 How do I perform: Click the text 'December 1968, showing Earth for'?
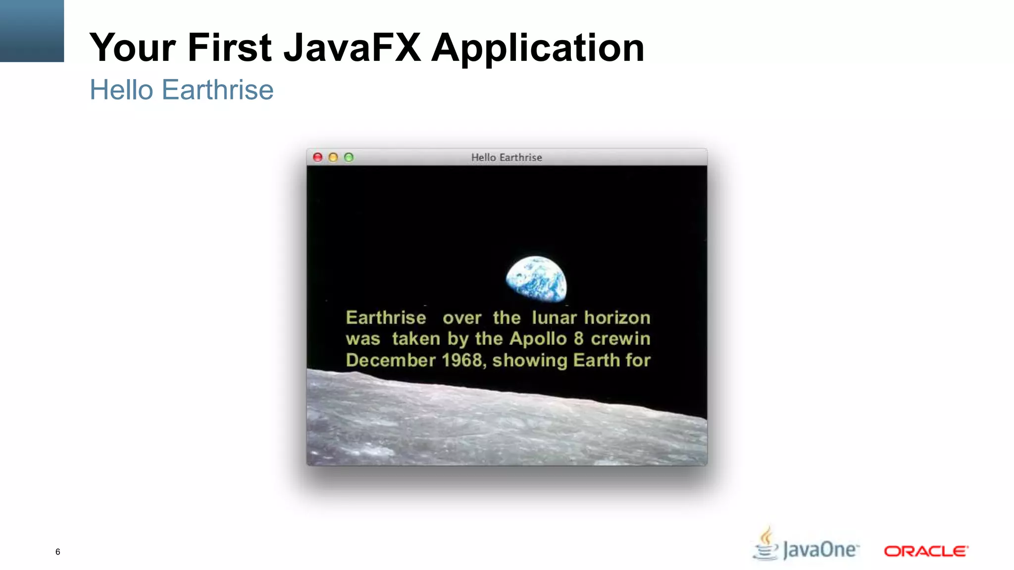(498, 360)
